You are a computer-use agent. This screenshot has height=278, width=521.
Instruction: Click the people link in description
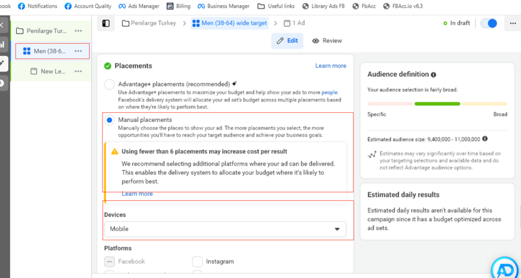(x=329, y=93)
